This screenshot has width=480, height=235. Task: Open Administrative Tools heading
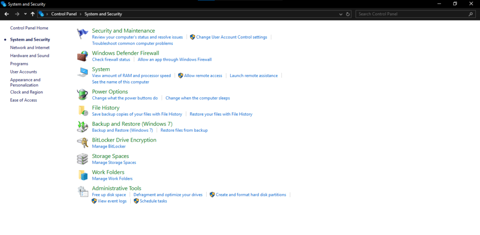click(x=117, y=188)
